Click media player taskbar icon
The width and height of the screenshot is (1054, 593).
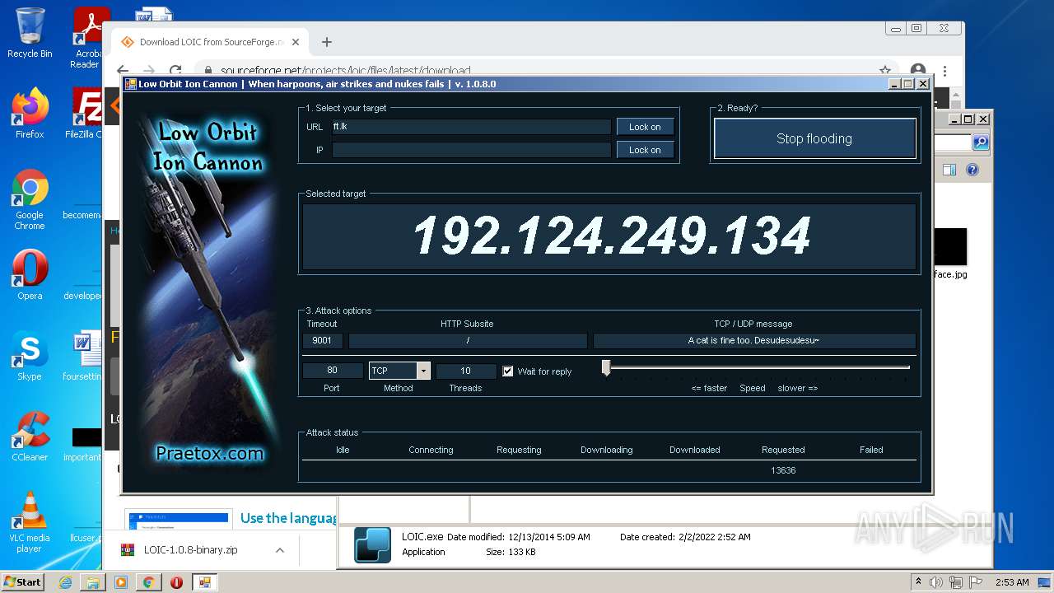[x=121, y=582]
